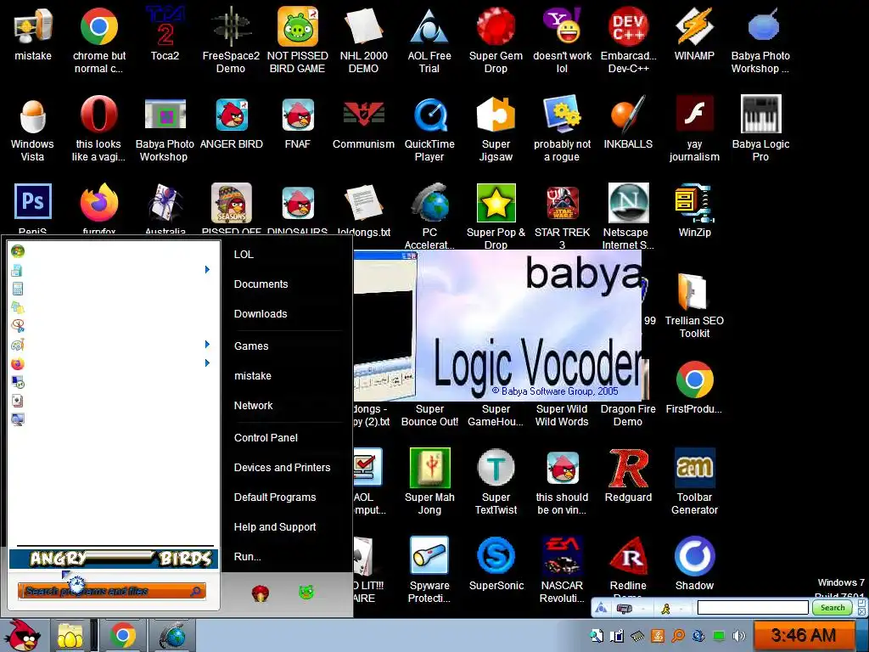The image size is (869, 652).
Task: Open the Toca2 desktop shortcut
Action: point(165,25)
